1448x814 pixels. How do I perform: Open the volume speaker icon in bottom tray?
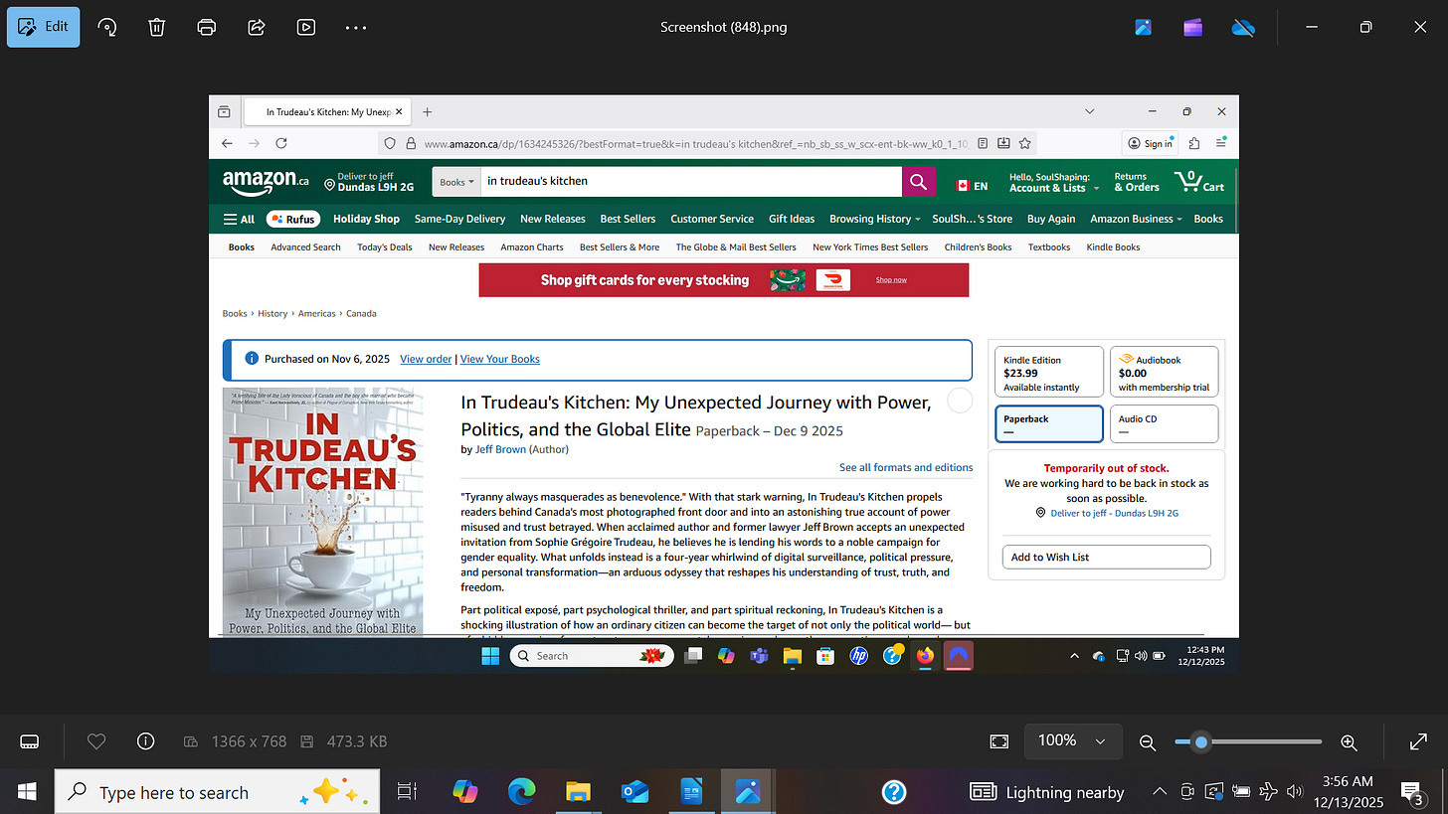(1295, 792)
